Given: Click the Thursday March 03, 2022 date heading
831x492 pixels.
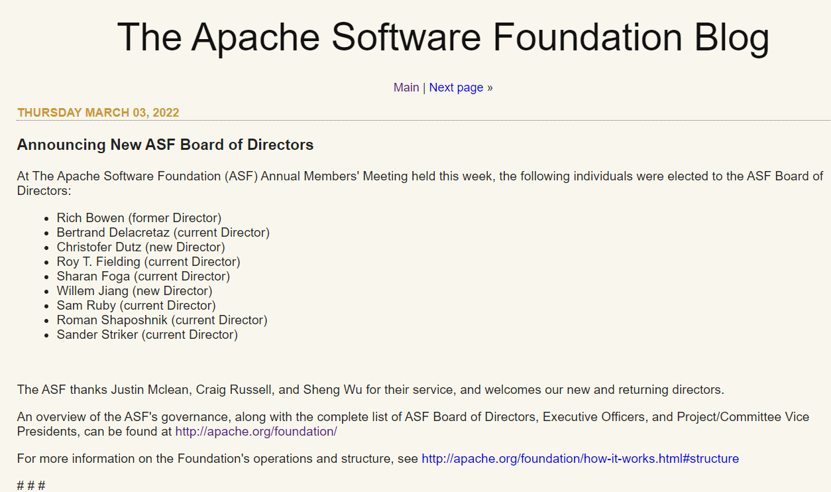Looking at the screenshot, I should (x=98, y=113).
